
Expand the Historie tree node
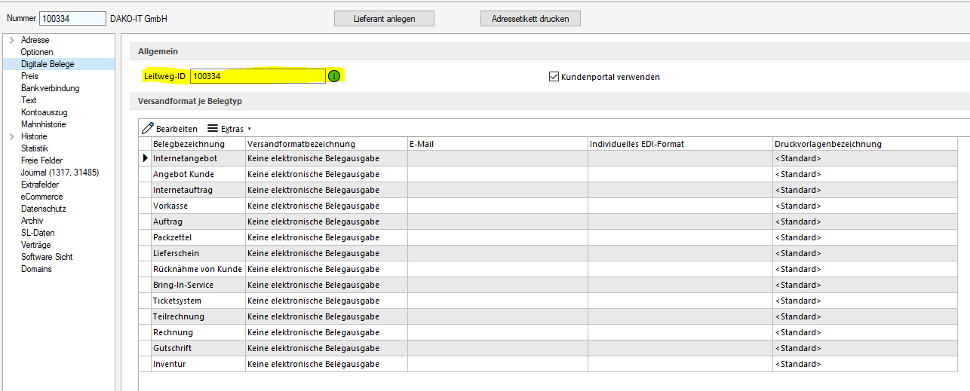point(11,136)
